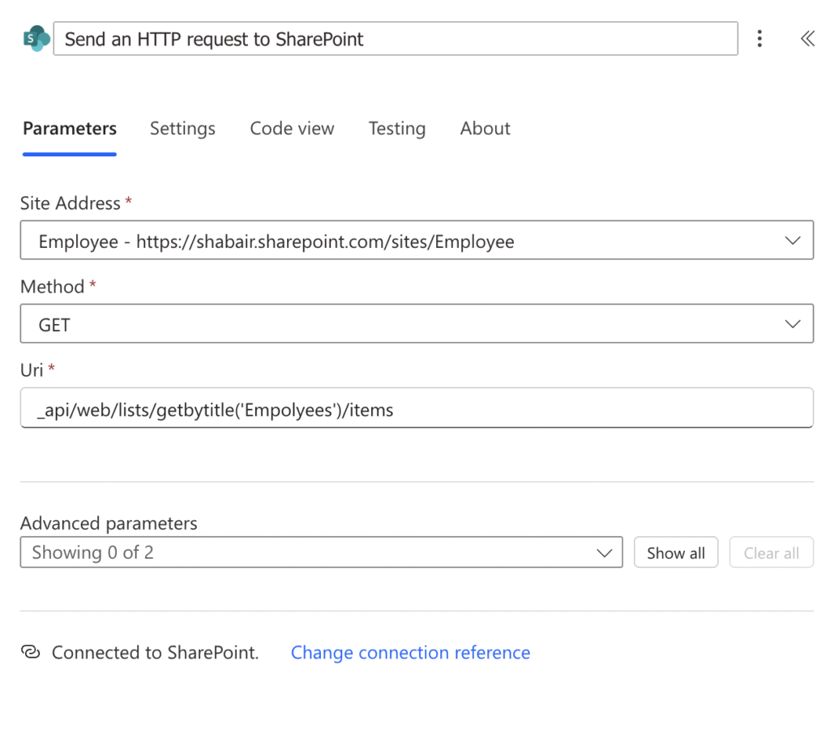Click the Advanced parameters label

tap(109, 523)
